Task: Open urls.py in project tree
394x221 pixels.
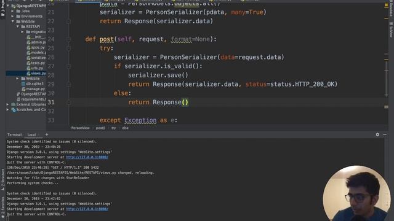Action: (35, 68)
